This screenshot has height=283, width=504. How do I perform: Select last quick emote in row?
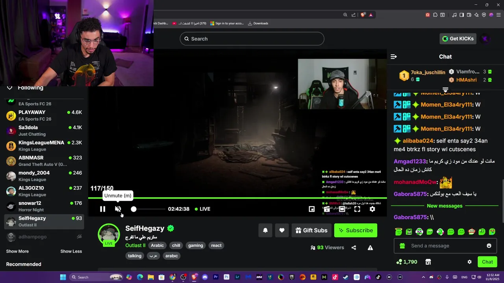[x=492, y=232]
